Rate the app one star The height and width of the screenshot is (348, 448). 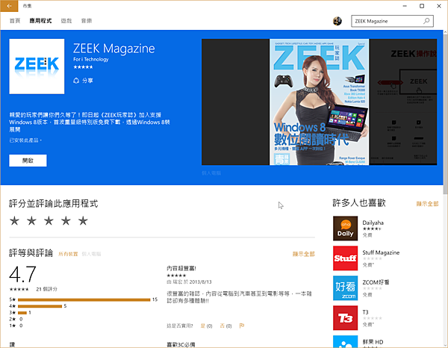15,221
